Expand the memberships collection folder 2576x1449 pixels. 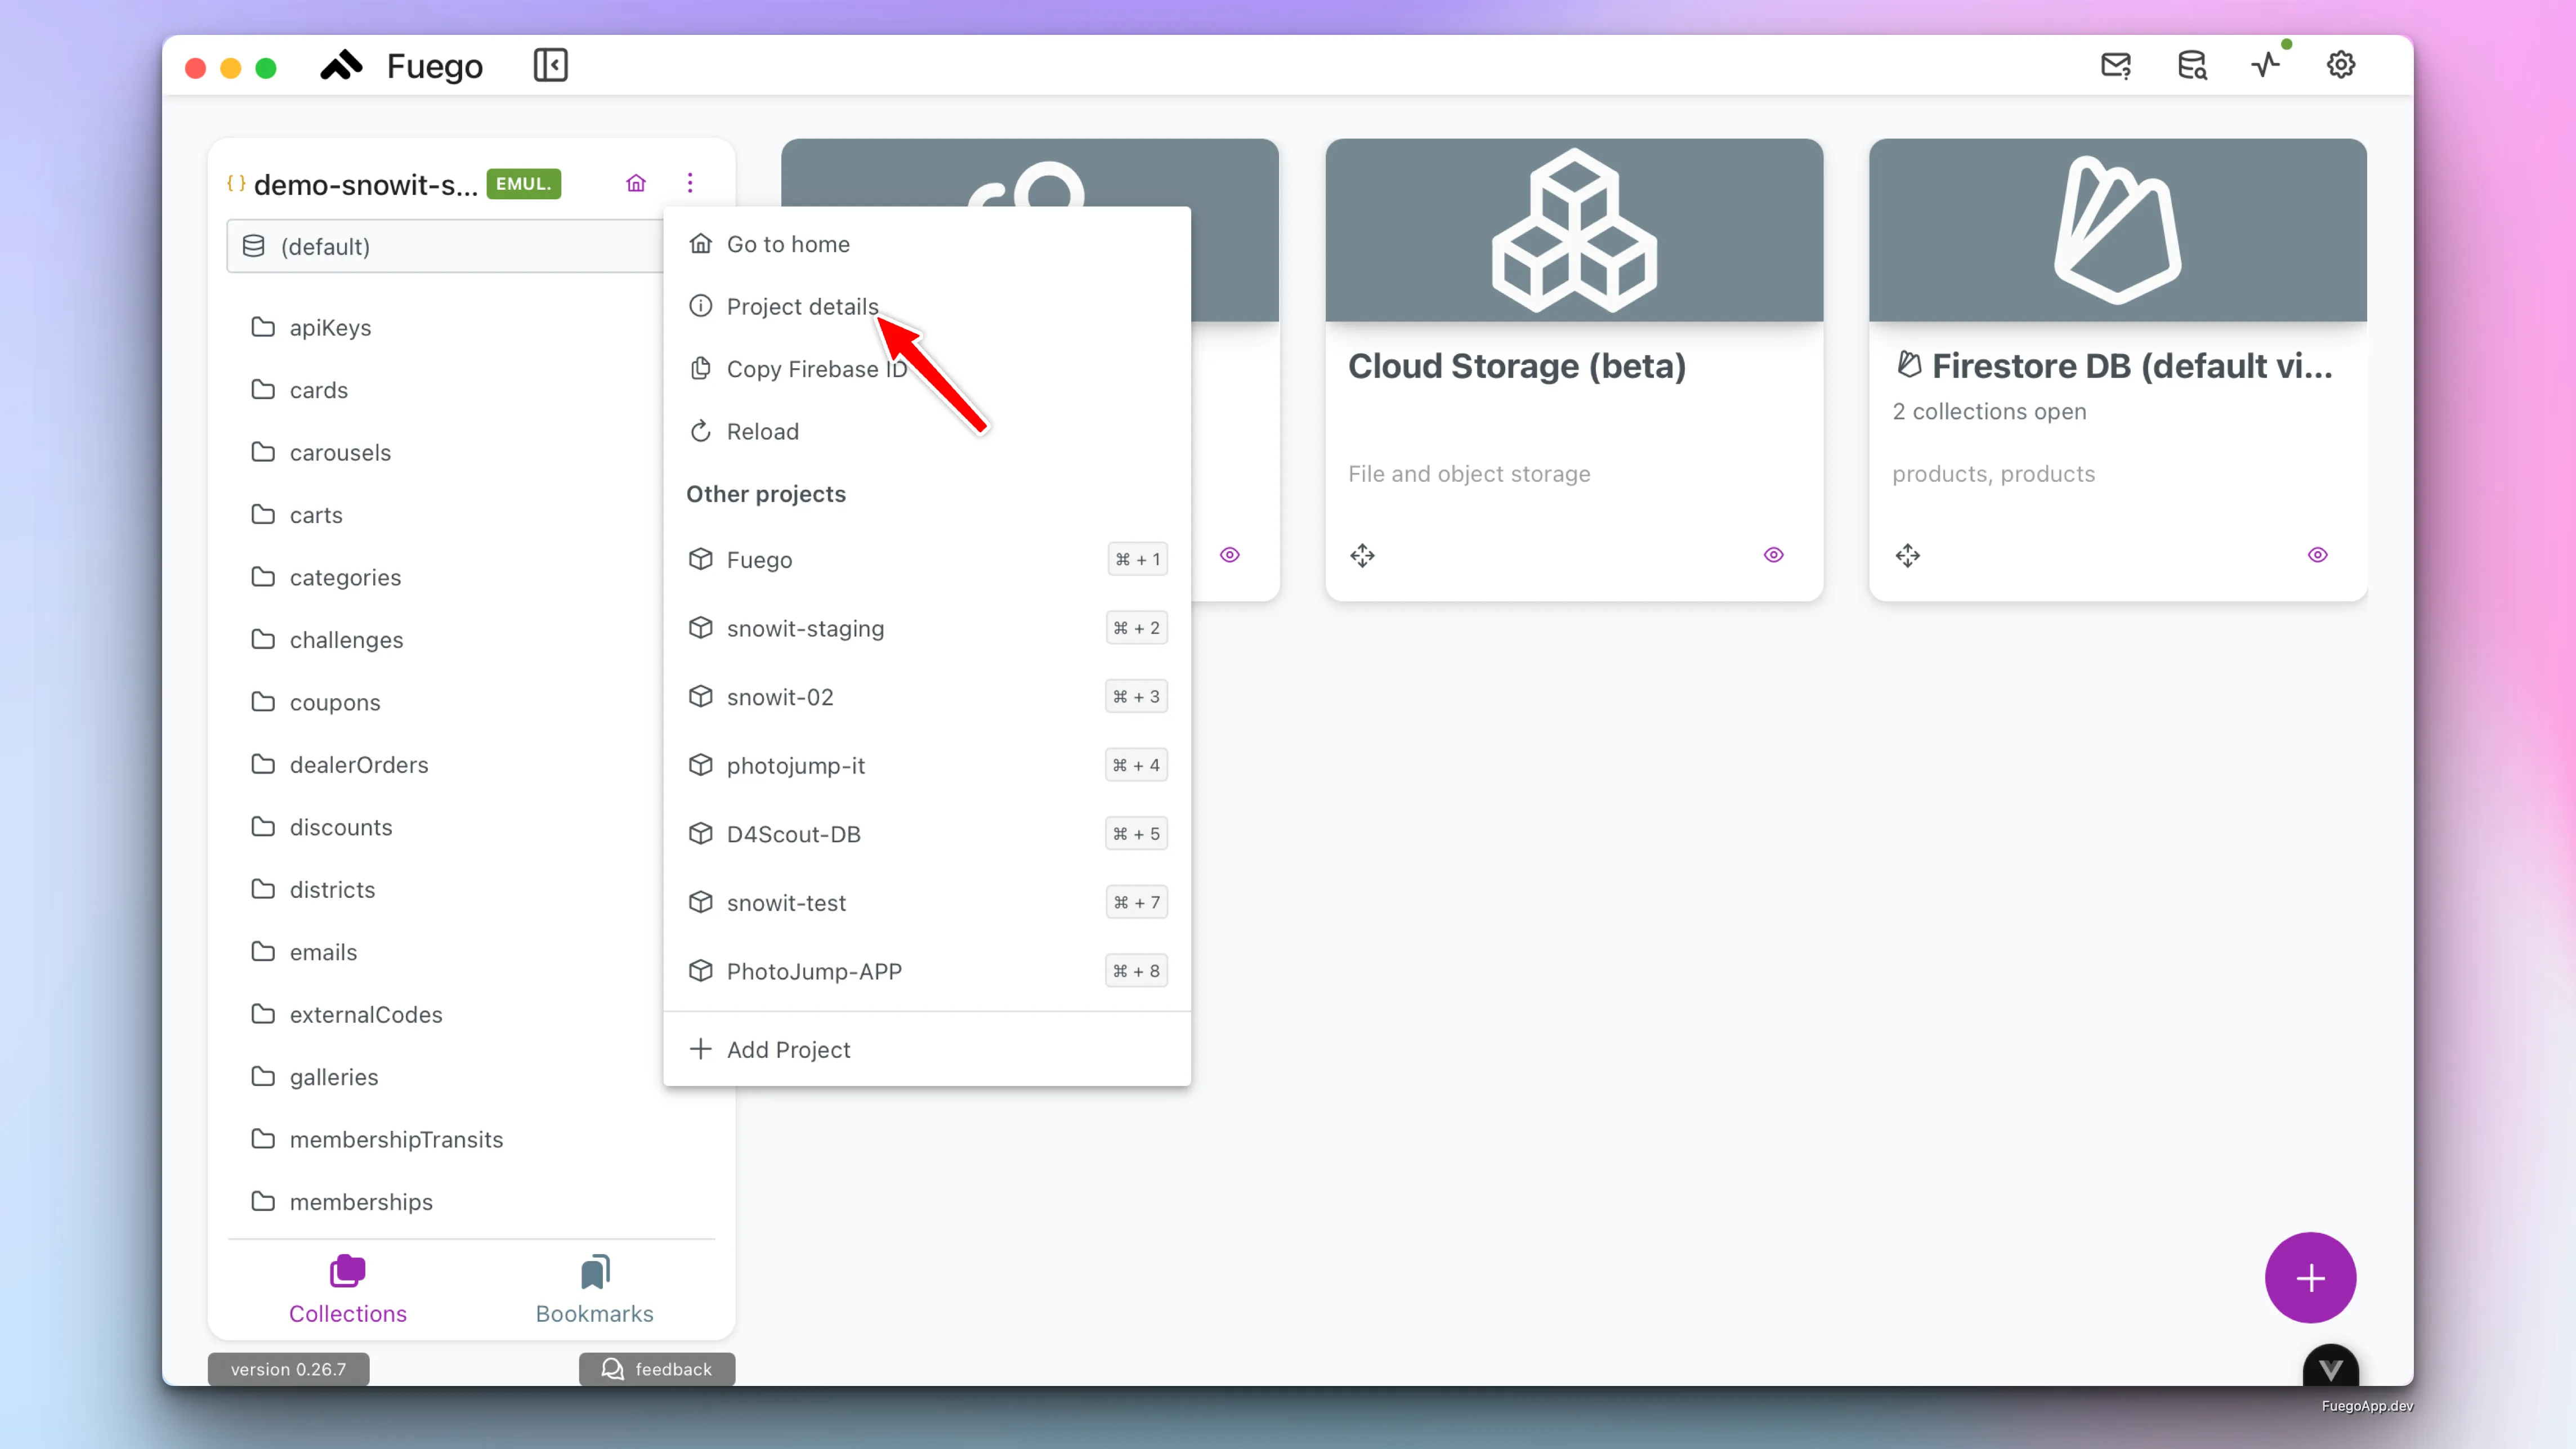361,1202
